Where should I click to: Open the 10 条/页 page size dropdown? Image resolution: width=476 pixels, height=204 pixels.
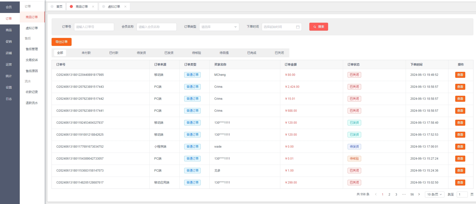(x=434, y=195)
